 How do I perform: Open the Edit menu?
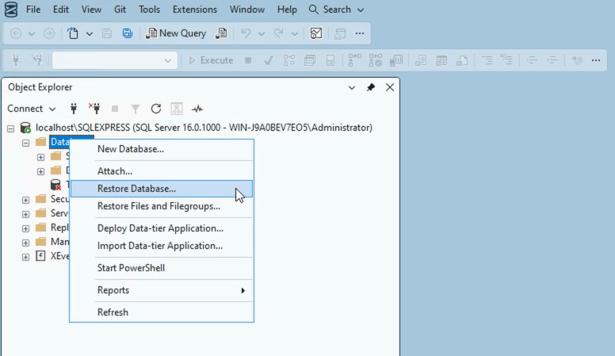pos(61,10)
